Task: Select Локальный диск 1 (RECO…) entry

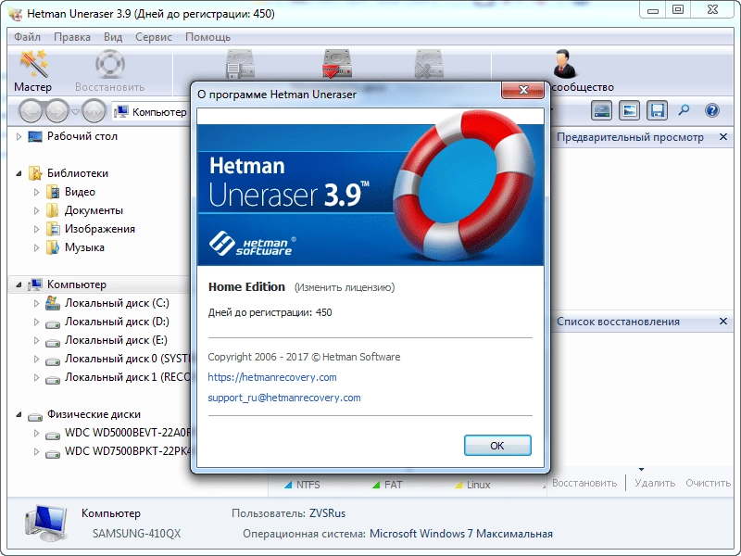Action: [x=127, y=377]
